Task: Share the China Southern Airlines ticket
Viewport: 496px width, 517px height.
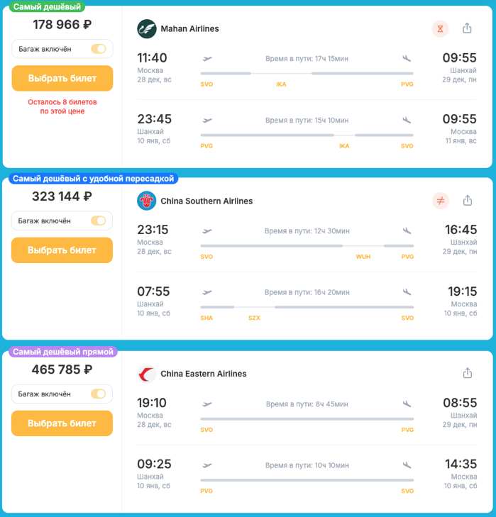Action: [x=467, y=201]
